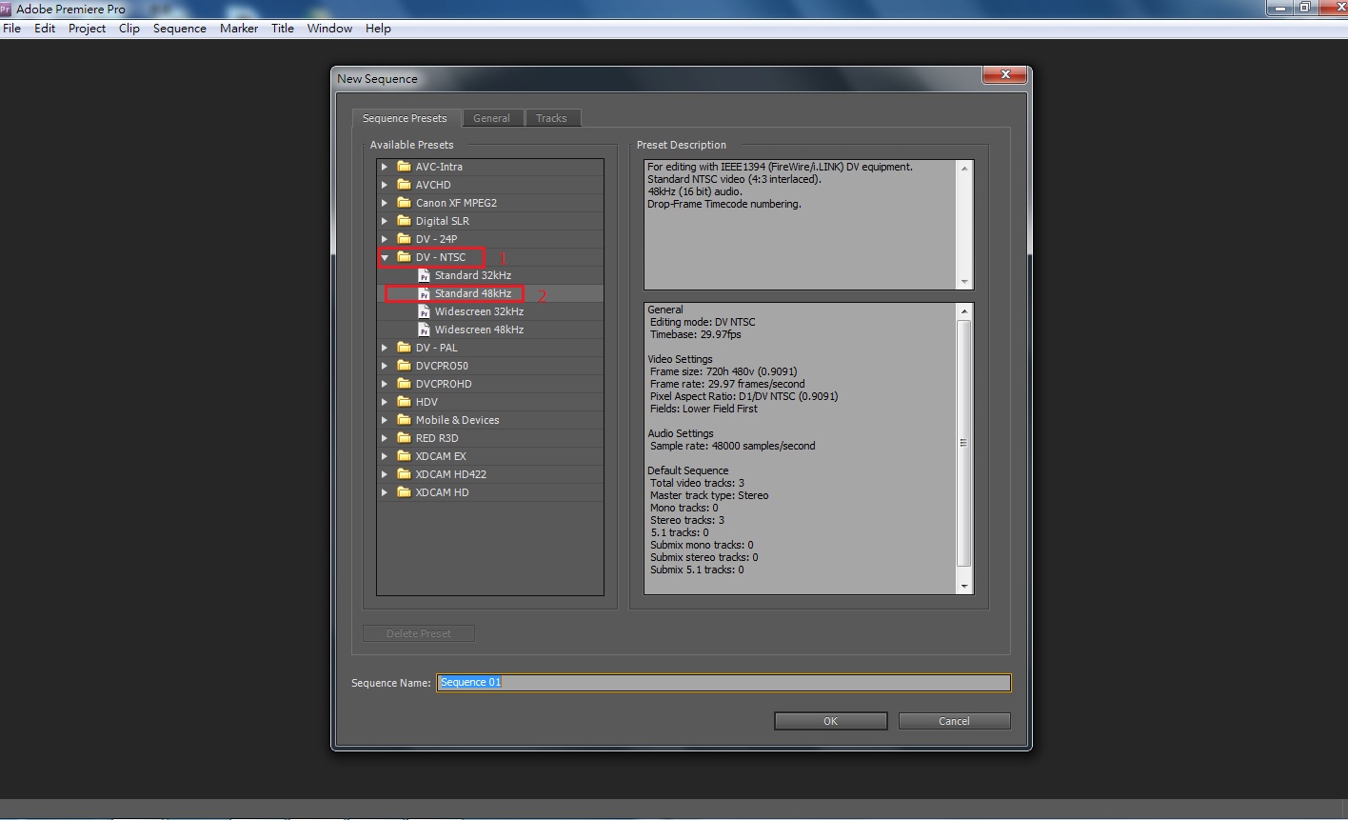Screen dimensions: 1348x820
Task: Click the AVC-Intra folder icon
Action: point(405,167)
